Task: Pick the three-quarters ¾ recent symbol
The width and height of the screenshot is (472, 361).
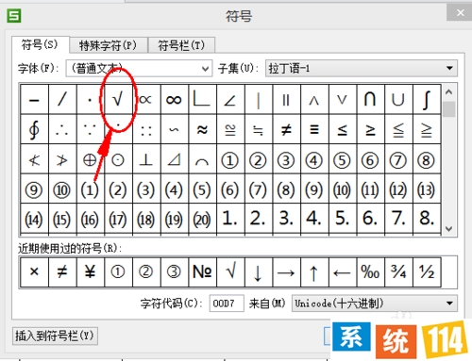Action: point(398,271)
